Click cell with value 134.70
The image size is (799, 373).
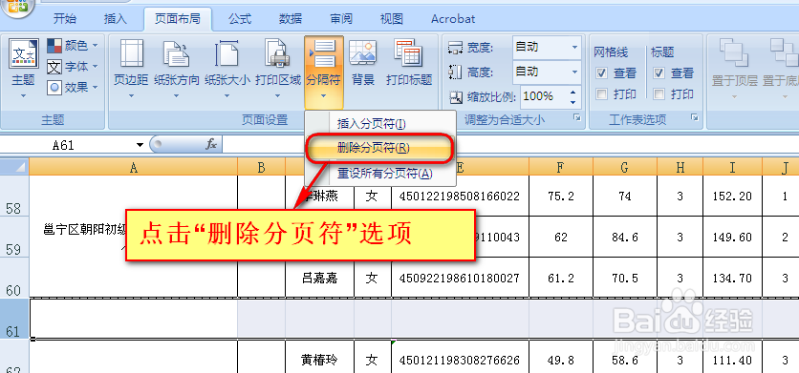(x=733, y=278)
